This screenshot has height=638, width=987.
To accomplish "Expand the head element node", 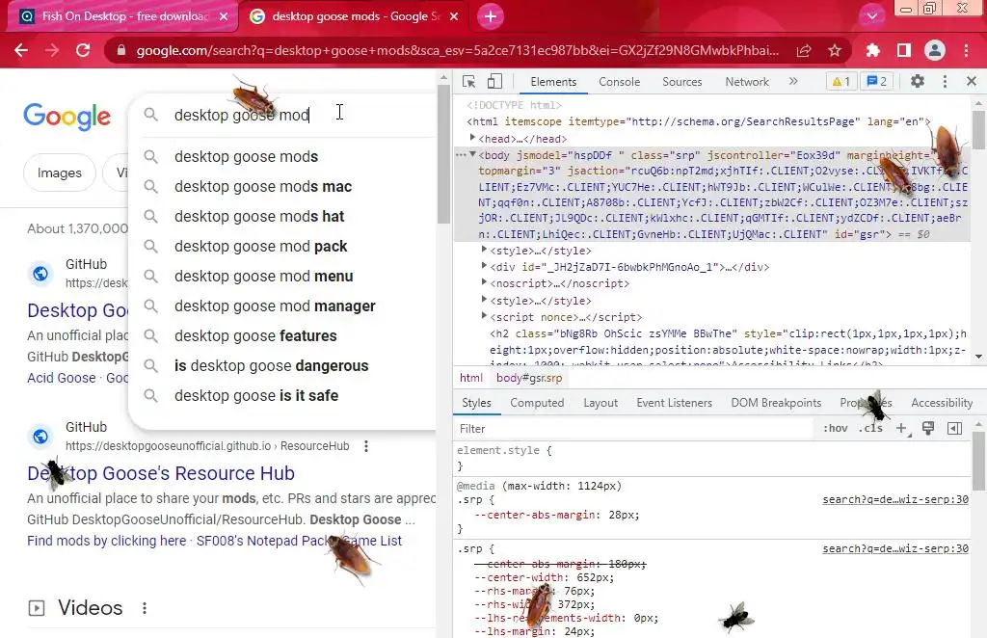I will point(472,138).
